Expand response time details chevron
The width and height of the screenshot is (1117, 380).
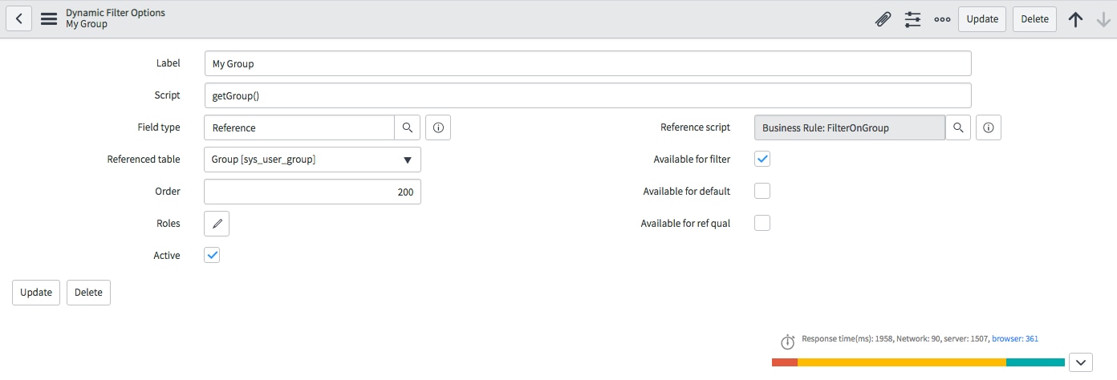[1081, 362]
